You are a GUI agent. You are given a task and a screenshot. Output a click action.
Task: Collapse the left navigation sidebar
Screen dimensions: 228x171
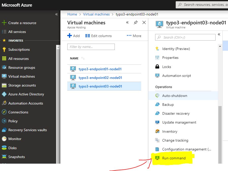point(56,14)
